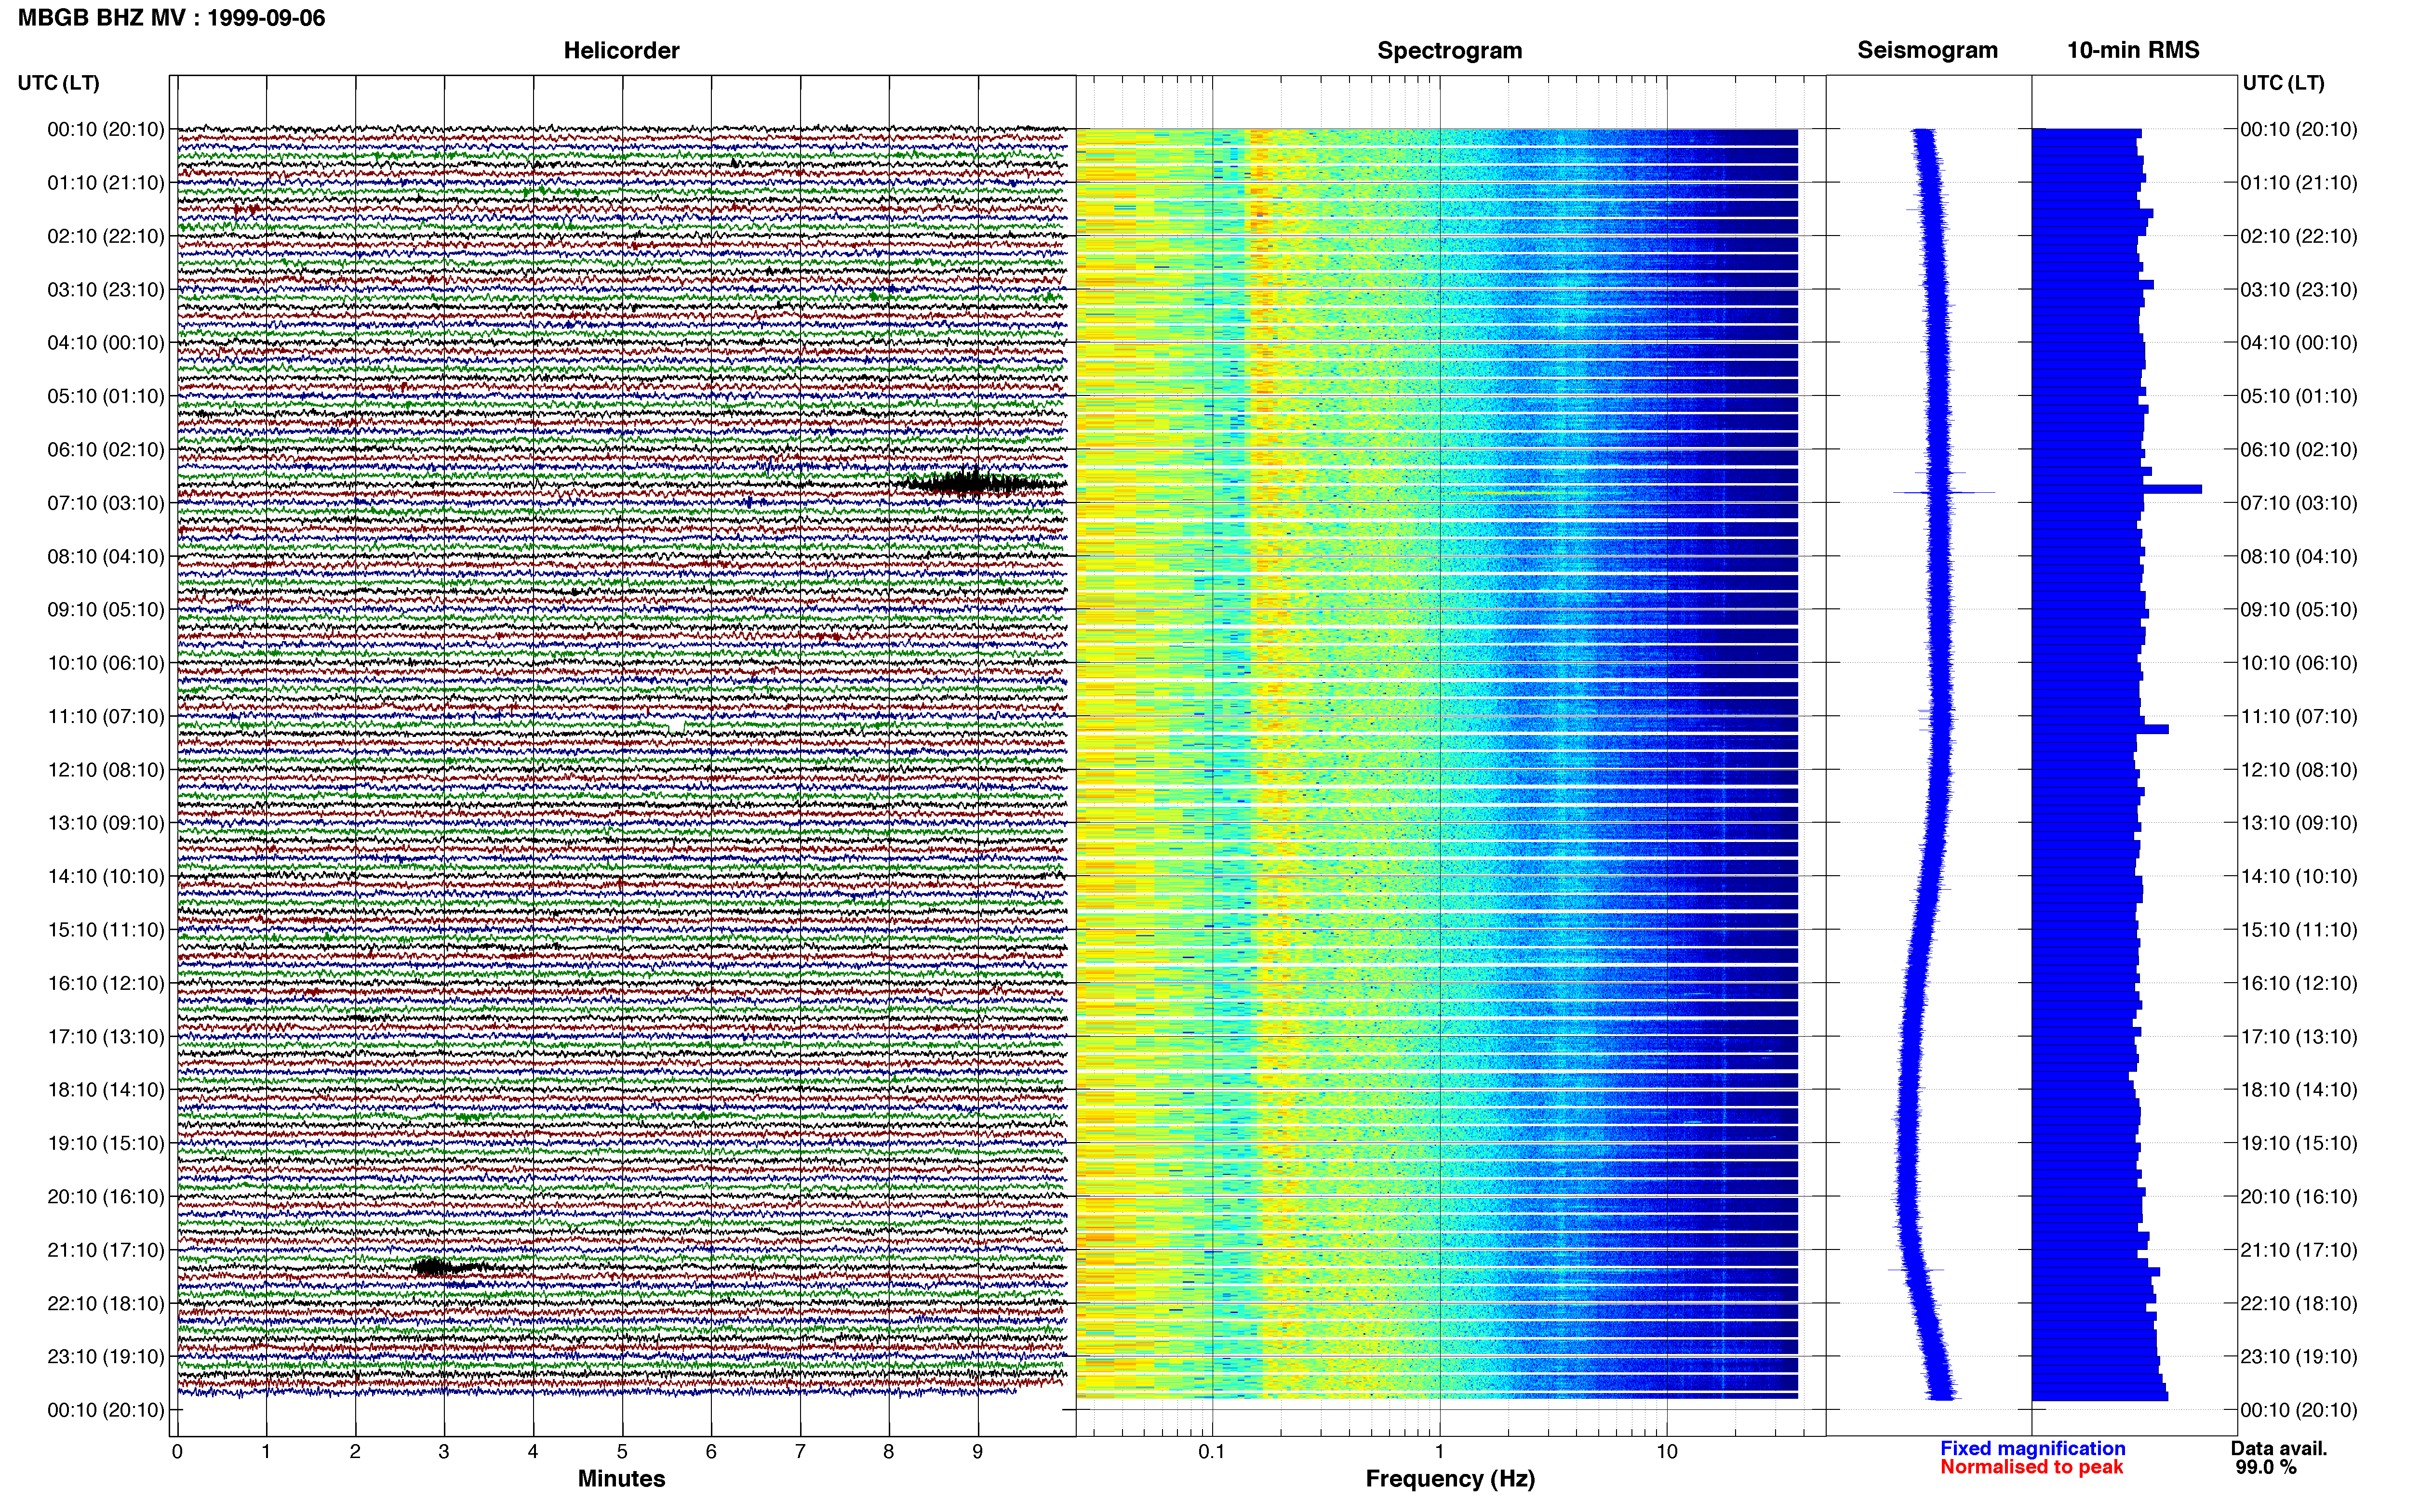This screenshot has width=2419, height=1512.
Task: Click '03:10 (23:10)' label left of helicorder
Action: pos(106,290)
